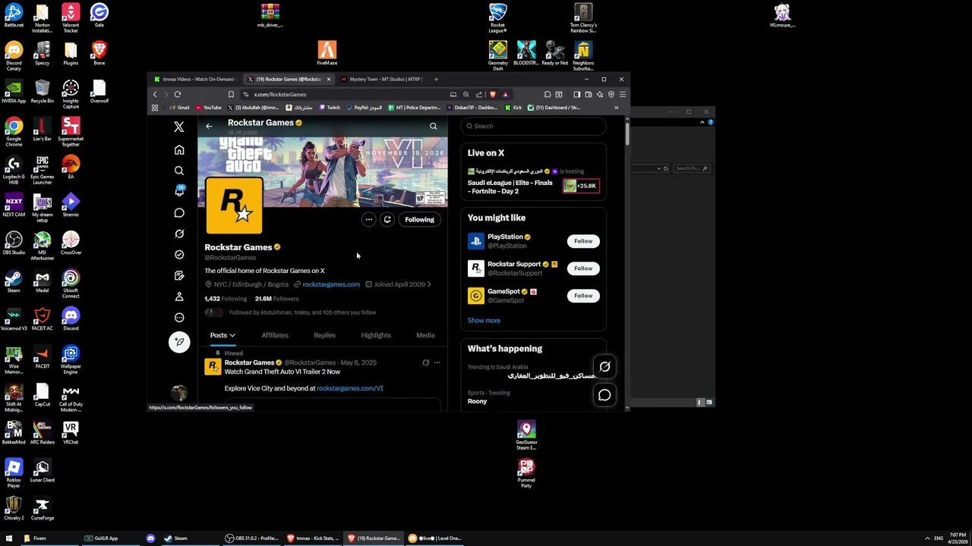The image size is (972, 546).
Task: Go back using the profile header arrow
Action: pos(209,126)
